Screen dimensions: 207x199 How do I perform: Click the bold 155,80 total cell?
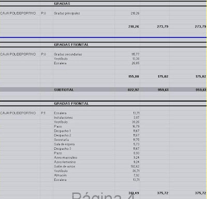(x=134, y=76)
